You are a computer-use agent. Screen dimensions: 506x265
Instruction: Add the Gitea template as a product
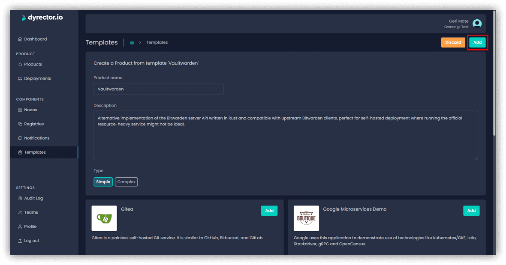(x=269, y=211)
